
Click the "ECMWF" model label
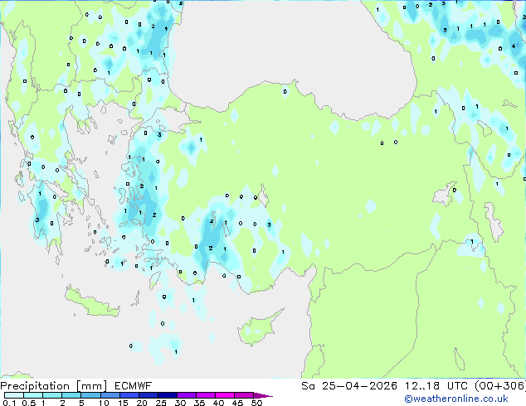[134, 386]
